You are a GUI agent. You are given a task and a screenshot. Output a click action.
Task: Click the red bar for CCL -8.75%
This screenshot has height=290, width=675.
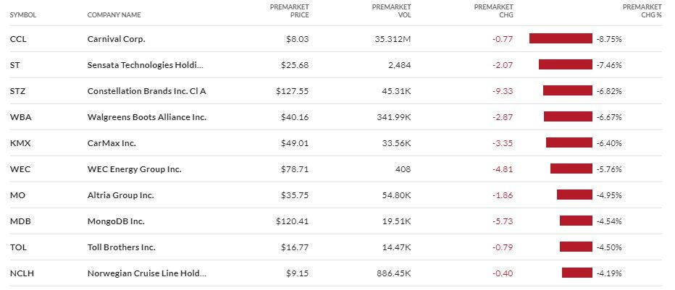pos(561,39)
